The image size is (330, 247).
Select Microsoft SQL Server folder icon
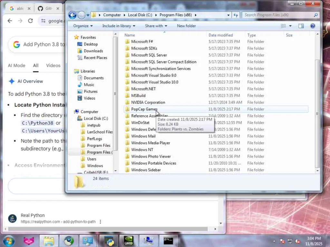127,55
